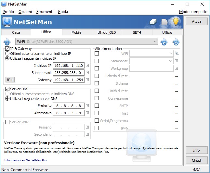Select Utilizza il seguente server DNS
210x173 pixels.
click(7, 99)
